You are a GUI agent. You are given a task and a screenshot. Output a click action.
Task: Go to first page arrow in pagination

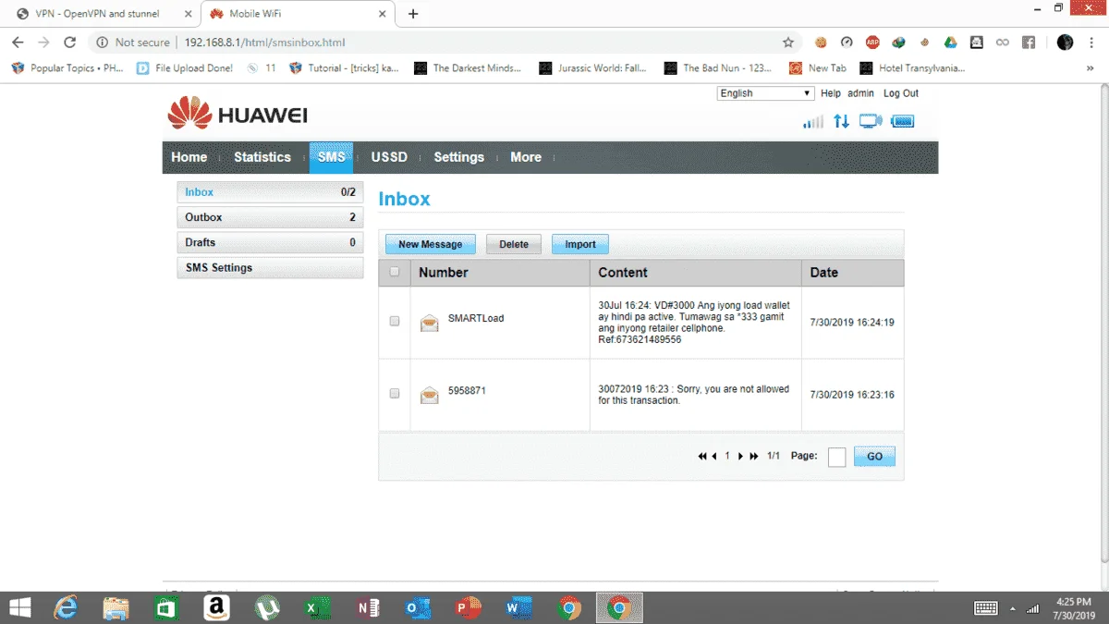pos(703,457)
